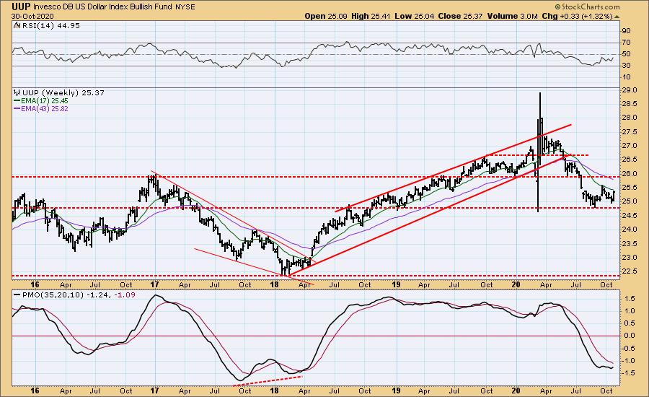The image size is (649, 397).
Task: Click the 30 mark on the RSI axis
Action: click(x=625, y=66)
